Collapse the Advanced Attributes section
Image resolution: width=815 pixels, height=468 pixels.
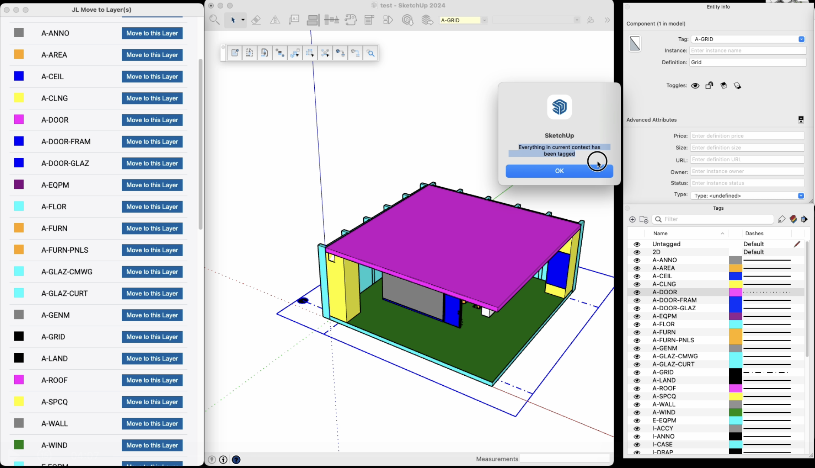[x=801, y=120]
